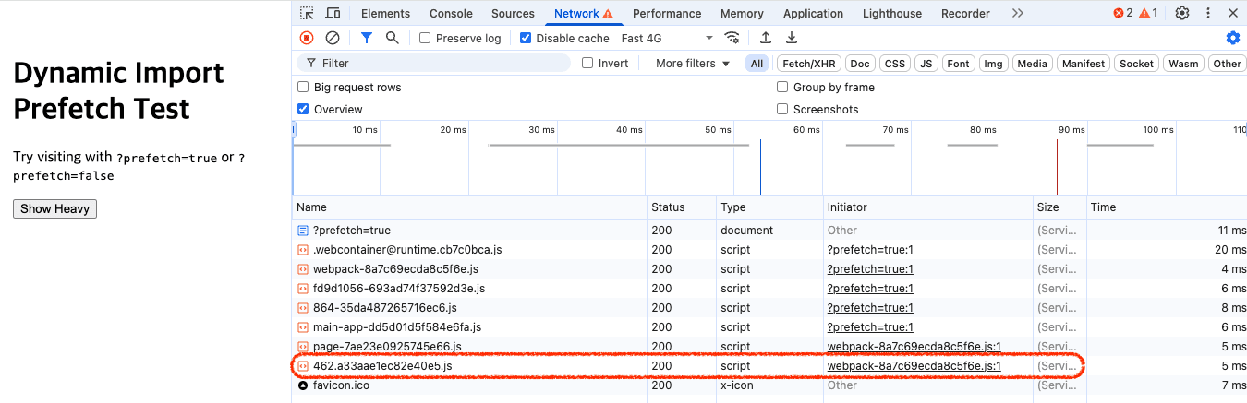Click the import HAR upload icon
1247x403 pixels.
tap(766, 38)
